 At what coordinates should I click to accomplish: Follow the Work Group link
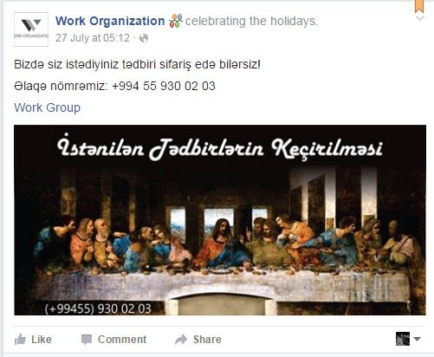(47, 107)
